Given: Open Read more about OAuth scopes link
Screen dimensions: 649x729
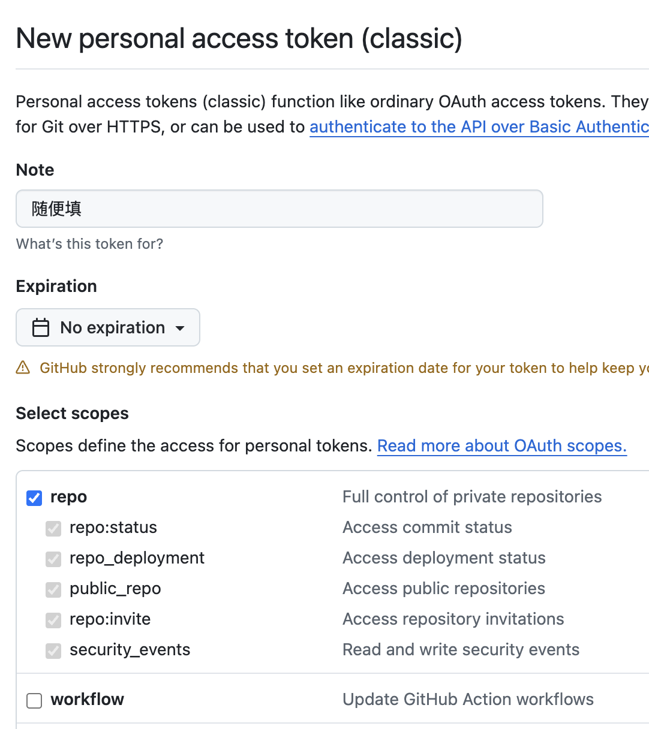Looking at the screenshot, I should click(501, 446).
